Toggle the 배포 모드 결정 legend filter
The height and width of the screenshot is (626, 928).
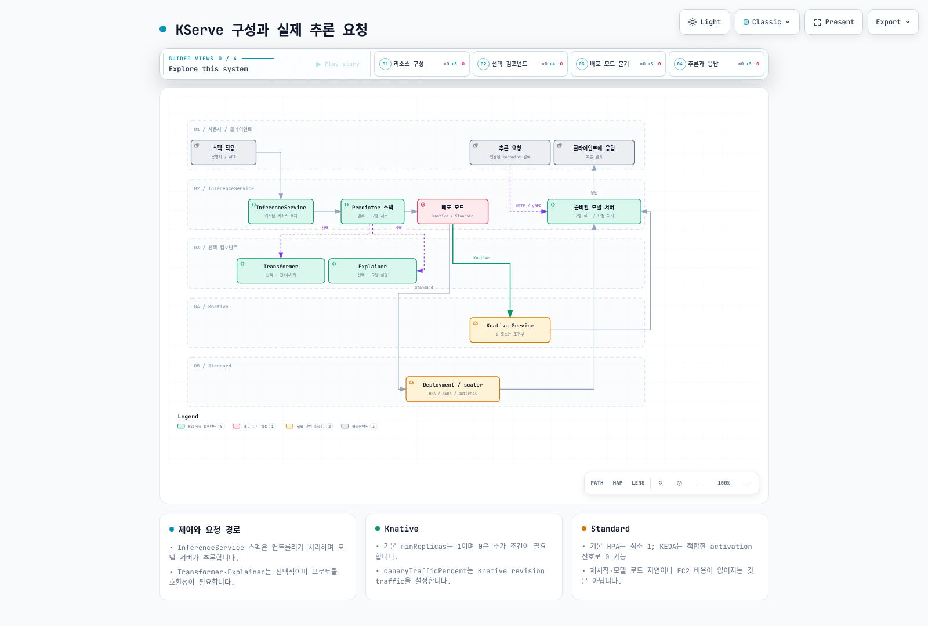254,427
